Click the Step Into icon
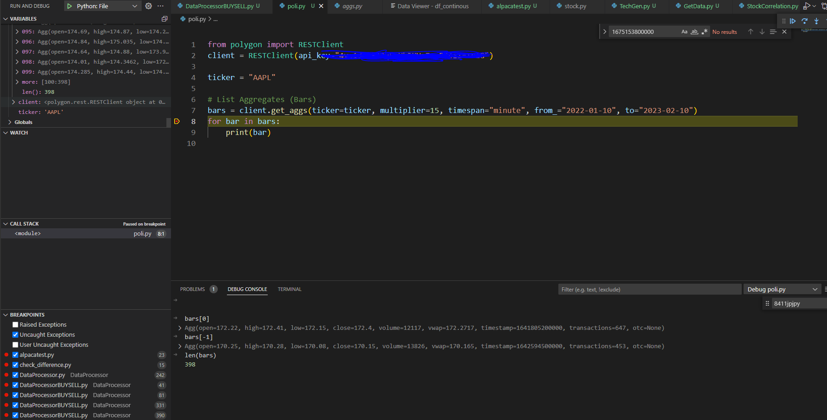The height and width of the screenshot is (420, 827). coord(816,21)
